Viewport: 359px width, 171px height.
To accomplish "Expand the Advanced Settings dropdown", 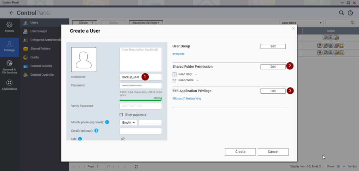I will click(146, 23).
